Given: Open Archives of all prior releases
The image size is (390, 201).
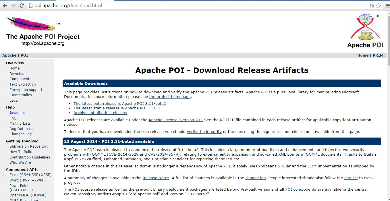Looking at the screenshot, I should pyautogui.click(x=100, y=113).
